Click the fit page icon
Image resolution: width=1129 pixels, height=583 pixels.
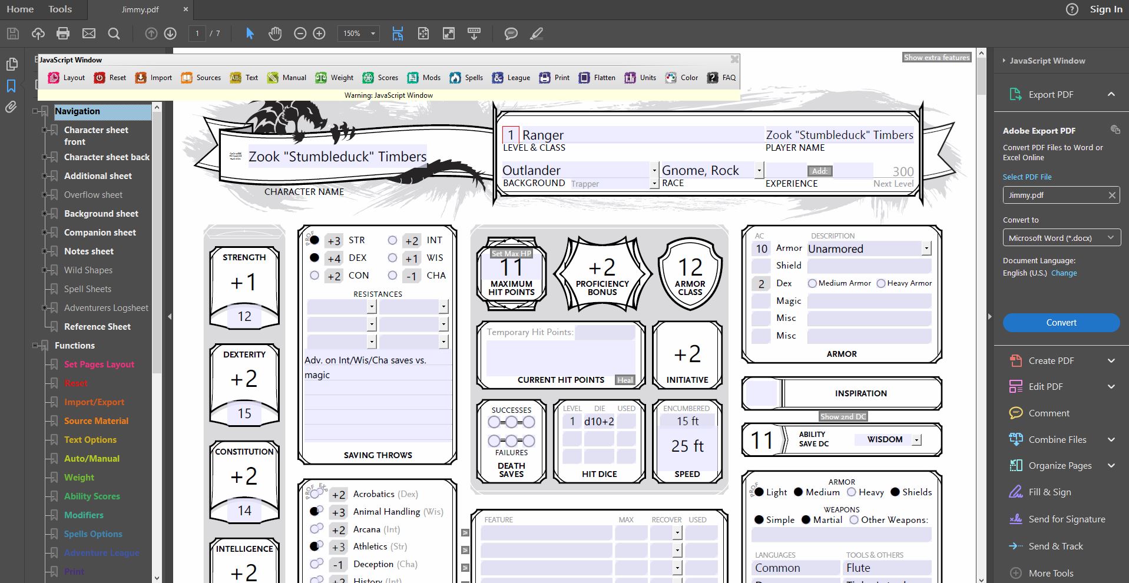pos(423,34)
